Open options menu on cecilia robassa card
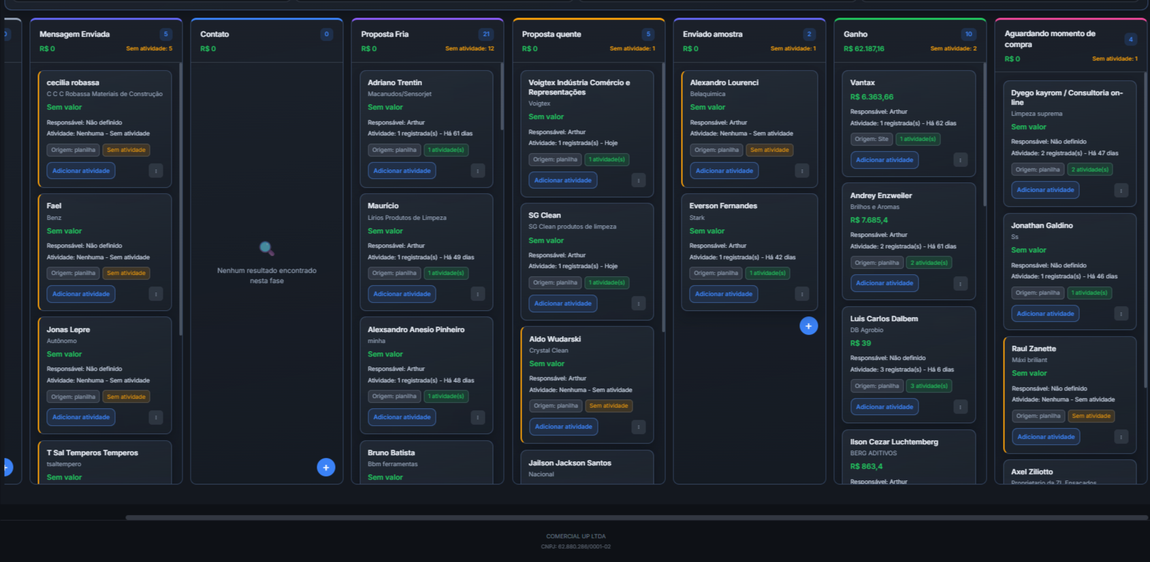The image size is (1150, 562). 155,171
